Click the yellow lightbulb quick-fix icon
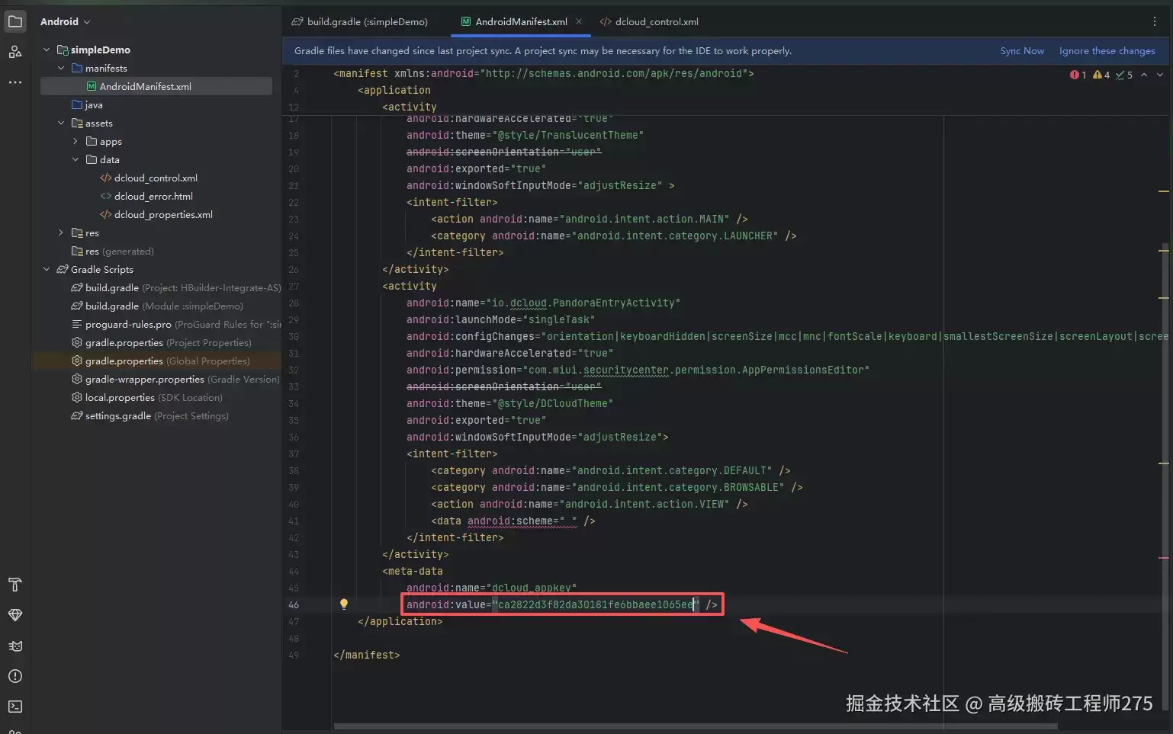Viewport: 1173px width, 734px height. click(344, 604)
